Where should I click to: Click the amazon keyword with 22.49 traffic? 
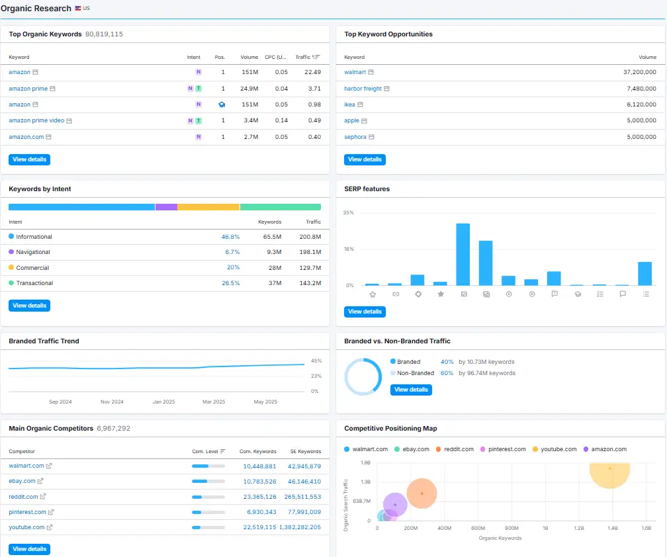click(x=20, y=72)
